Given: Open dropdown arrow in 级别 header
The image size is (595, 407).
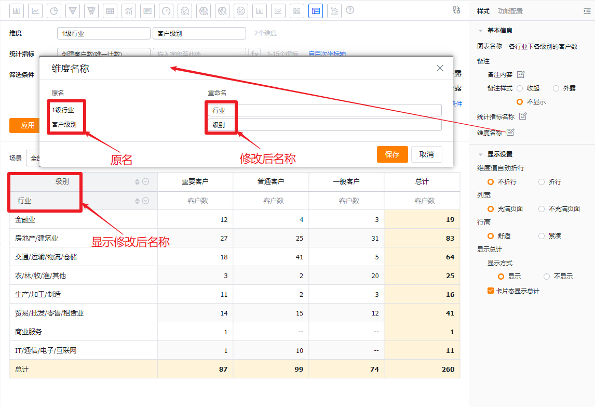Looking at the screenshot, I should pyautogui.click(x=146, y=181).
